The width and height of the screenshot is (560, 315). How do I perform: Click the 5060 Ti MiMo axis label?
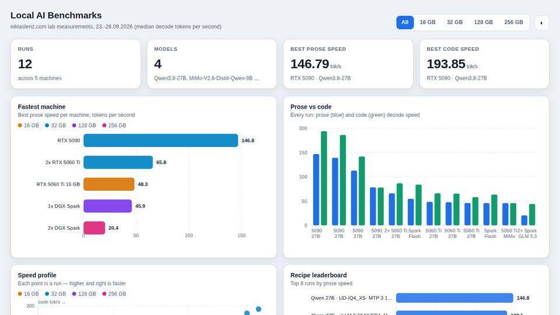pos(509,233)
